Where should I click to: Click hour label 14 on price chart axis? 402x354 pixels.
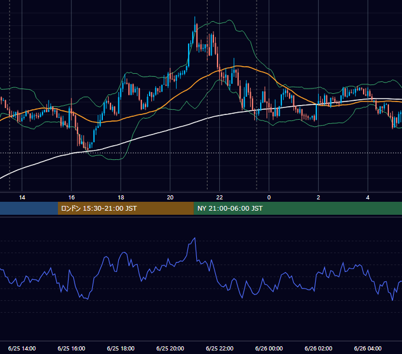22,198
